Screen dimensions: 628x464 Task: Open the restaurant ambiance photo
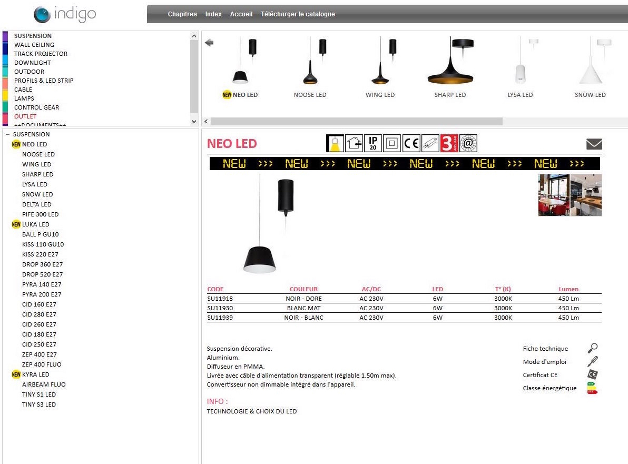pyautogui.click(x=554, y=195)
